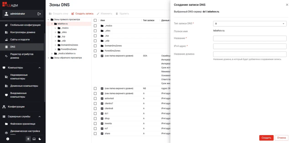292x143 pixels.
Task: Check the dhcp record checkbox
Action: [x=95, y=119]
